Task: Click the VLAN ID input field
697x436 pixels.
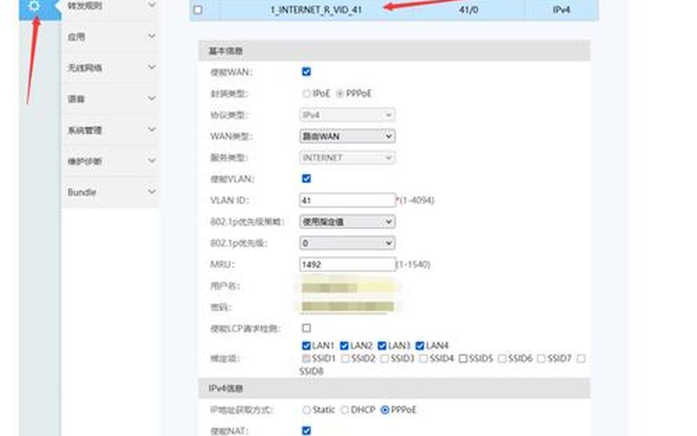Action: (347, 201)
